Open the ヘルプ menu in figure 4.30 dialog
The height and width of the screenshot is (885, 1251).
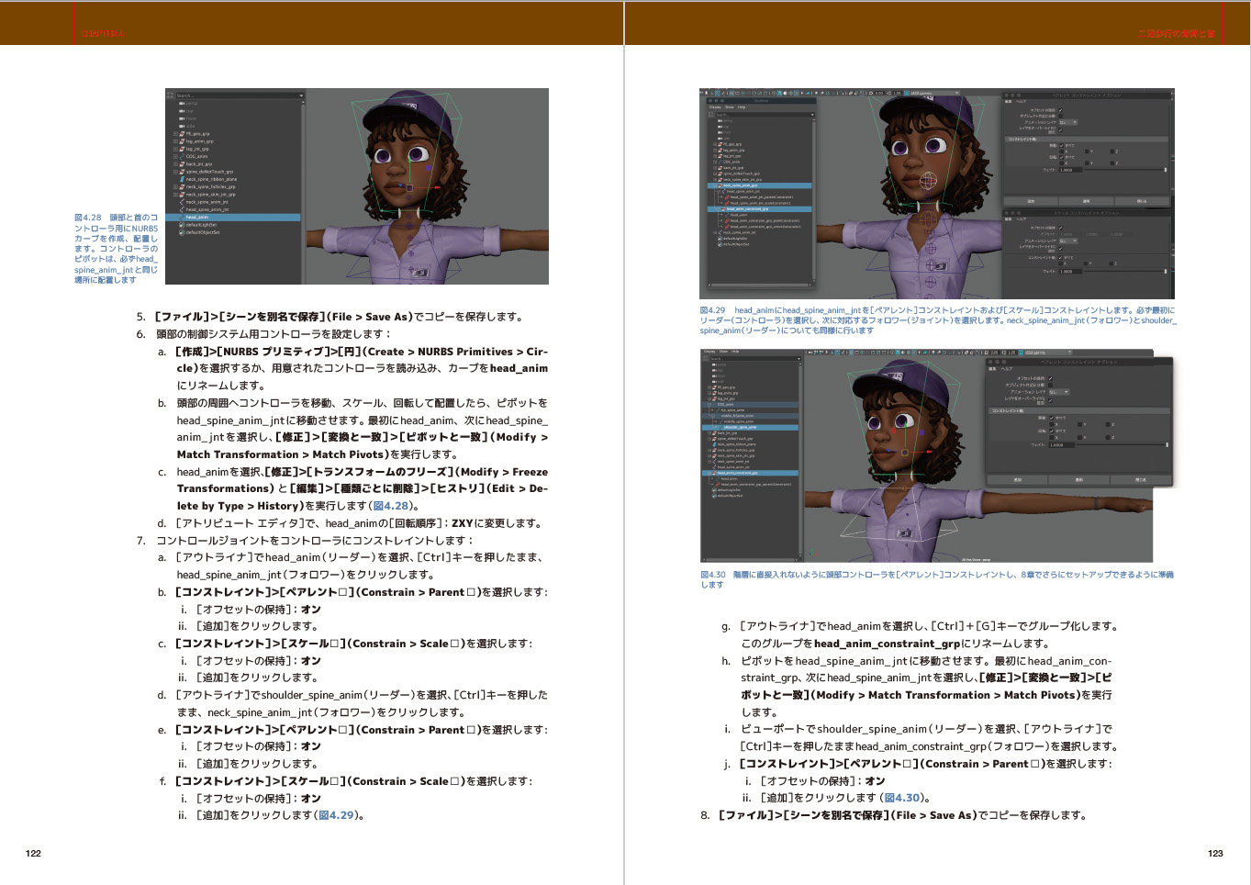click(x=1007, y=369)
